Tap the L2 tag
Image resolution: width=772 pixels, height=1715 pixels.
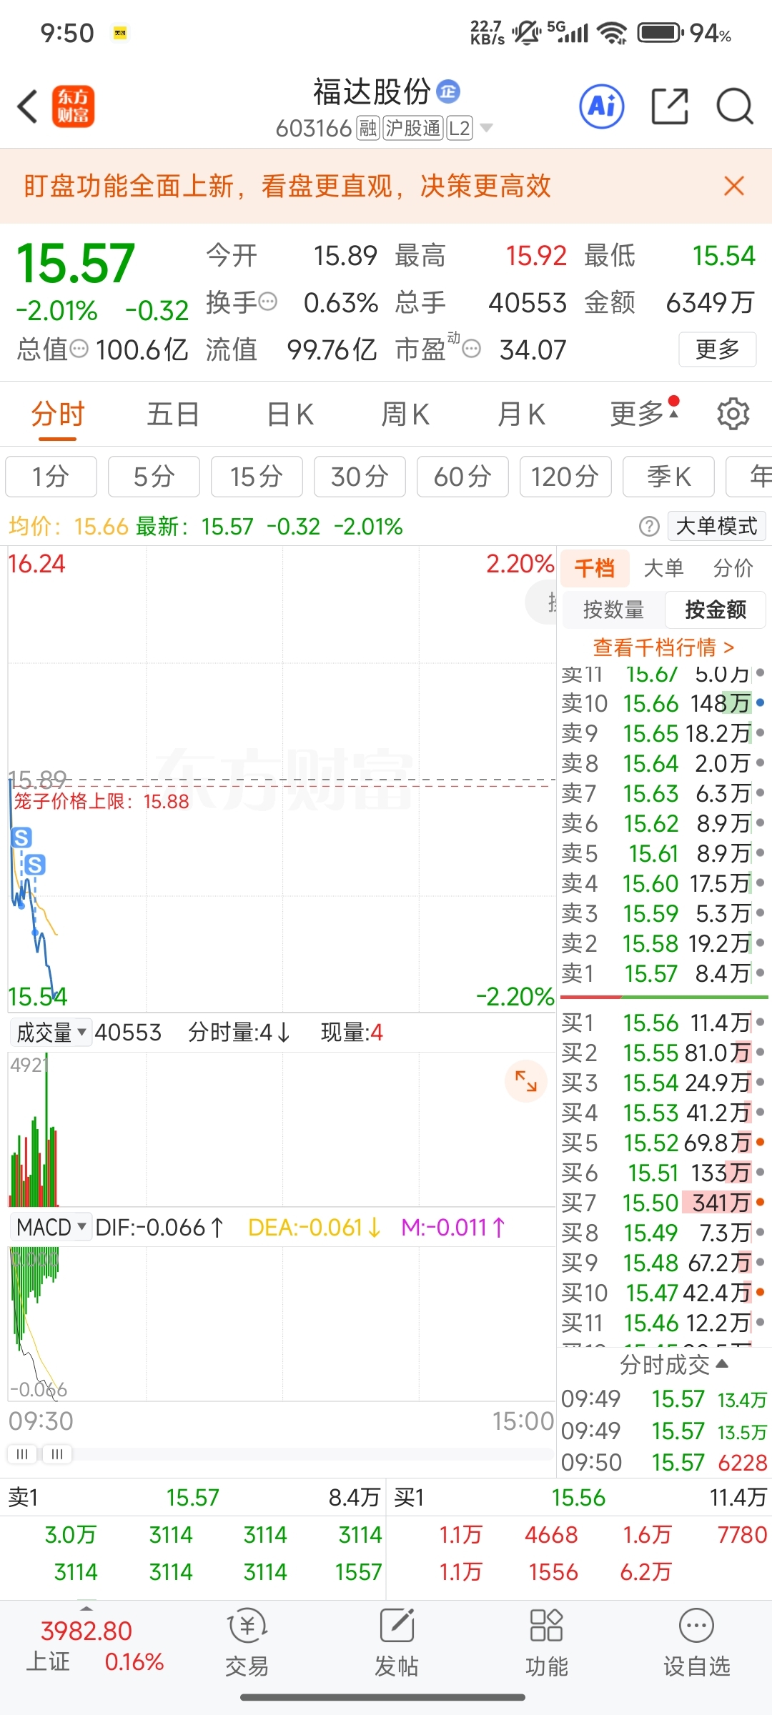pos(460,129)
